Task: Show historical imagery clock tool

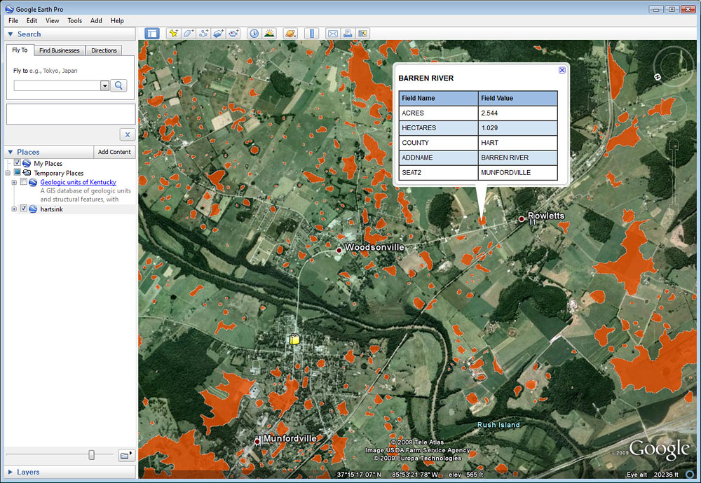Action: click(x=254, y=34)
